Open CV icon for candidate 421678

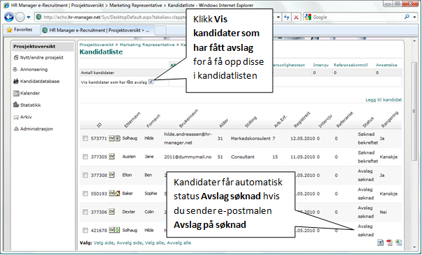click(x=112, y=230)
